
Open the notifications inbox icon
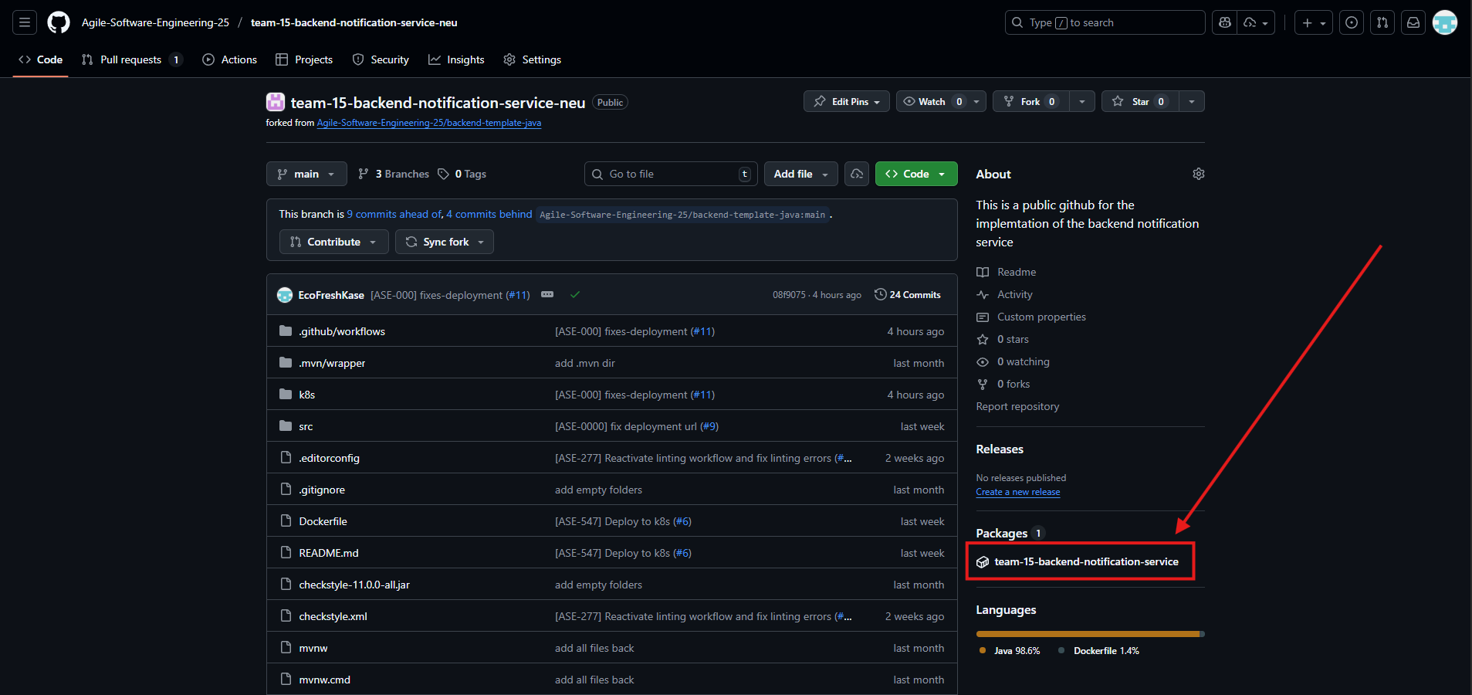tap(1413, 22)
